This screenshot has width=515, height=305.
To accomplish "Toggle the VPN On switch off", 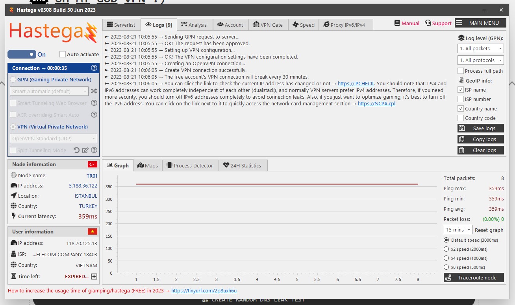I will tap(22, 54).
